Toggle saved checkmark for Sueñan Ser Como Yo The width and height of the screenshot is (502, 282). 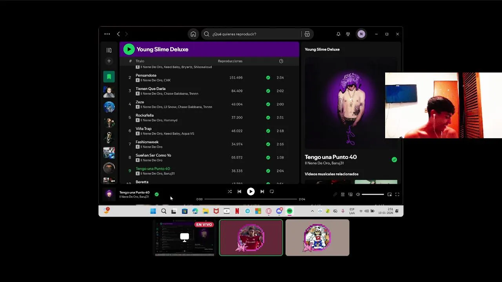point(268,157)
